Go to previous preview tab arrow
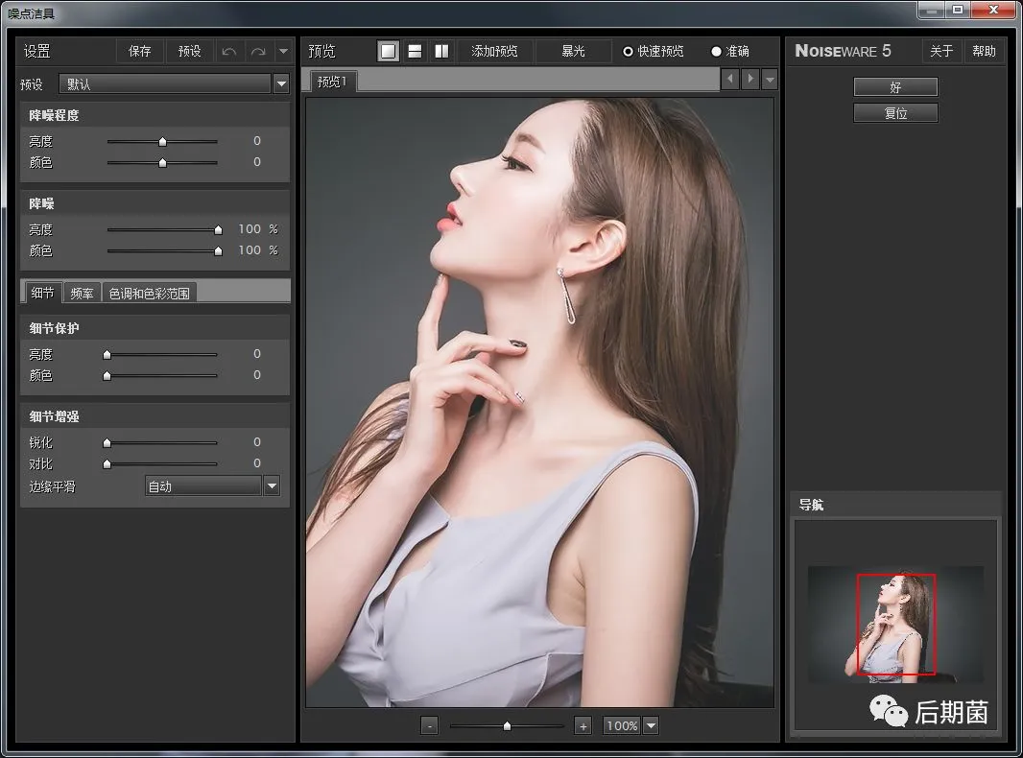Screen dimensions: 1023x758 (730, 79)
